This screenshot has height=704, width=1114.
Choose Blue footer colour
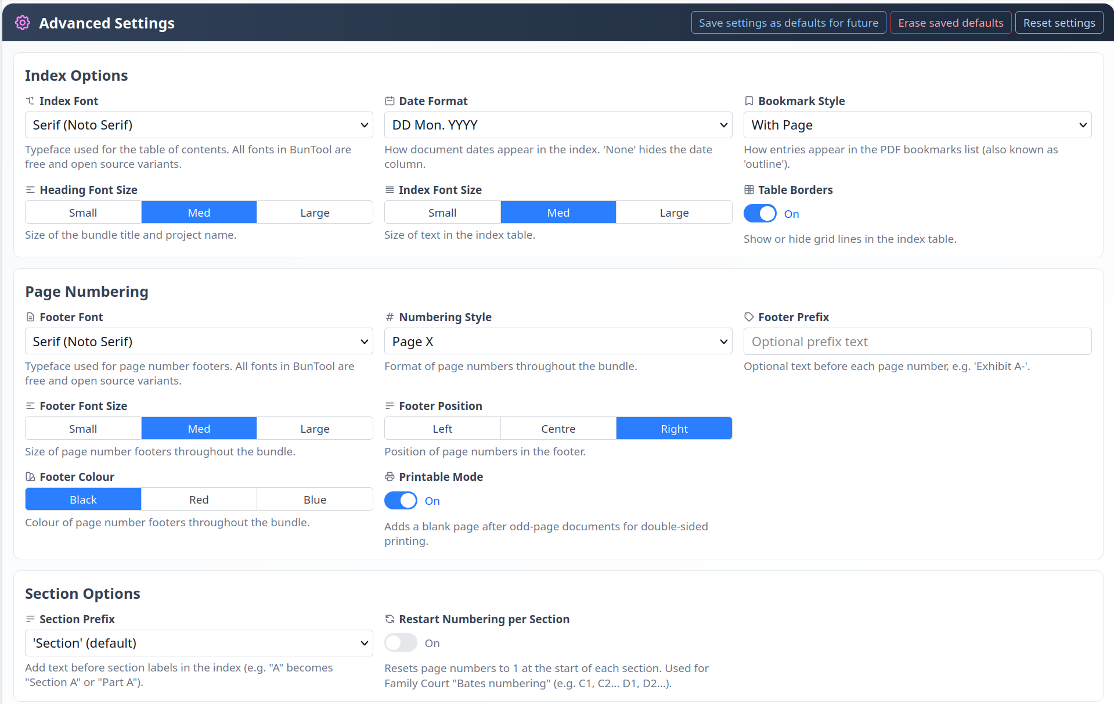pyautogui.click(x=315, y=500)
